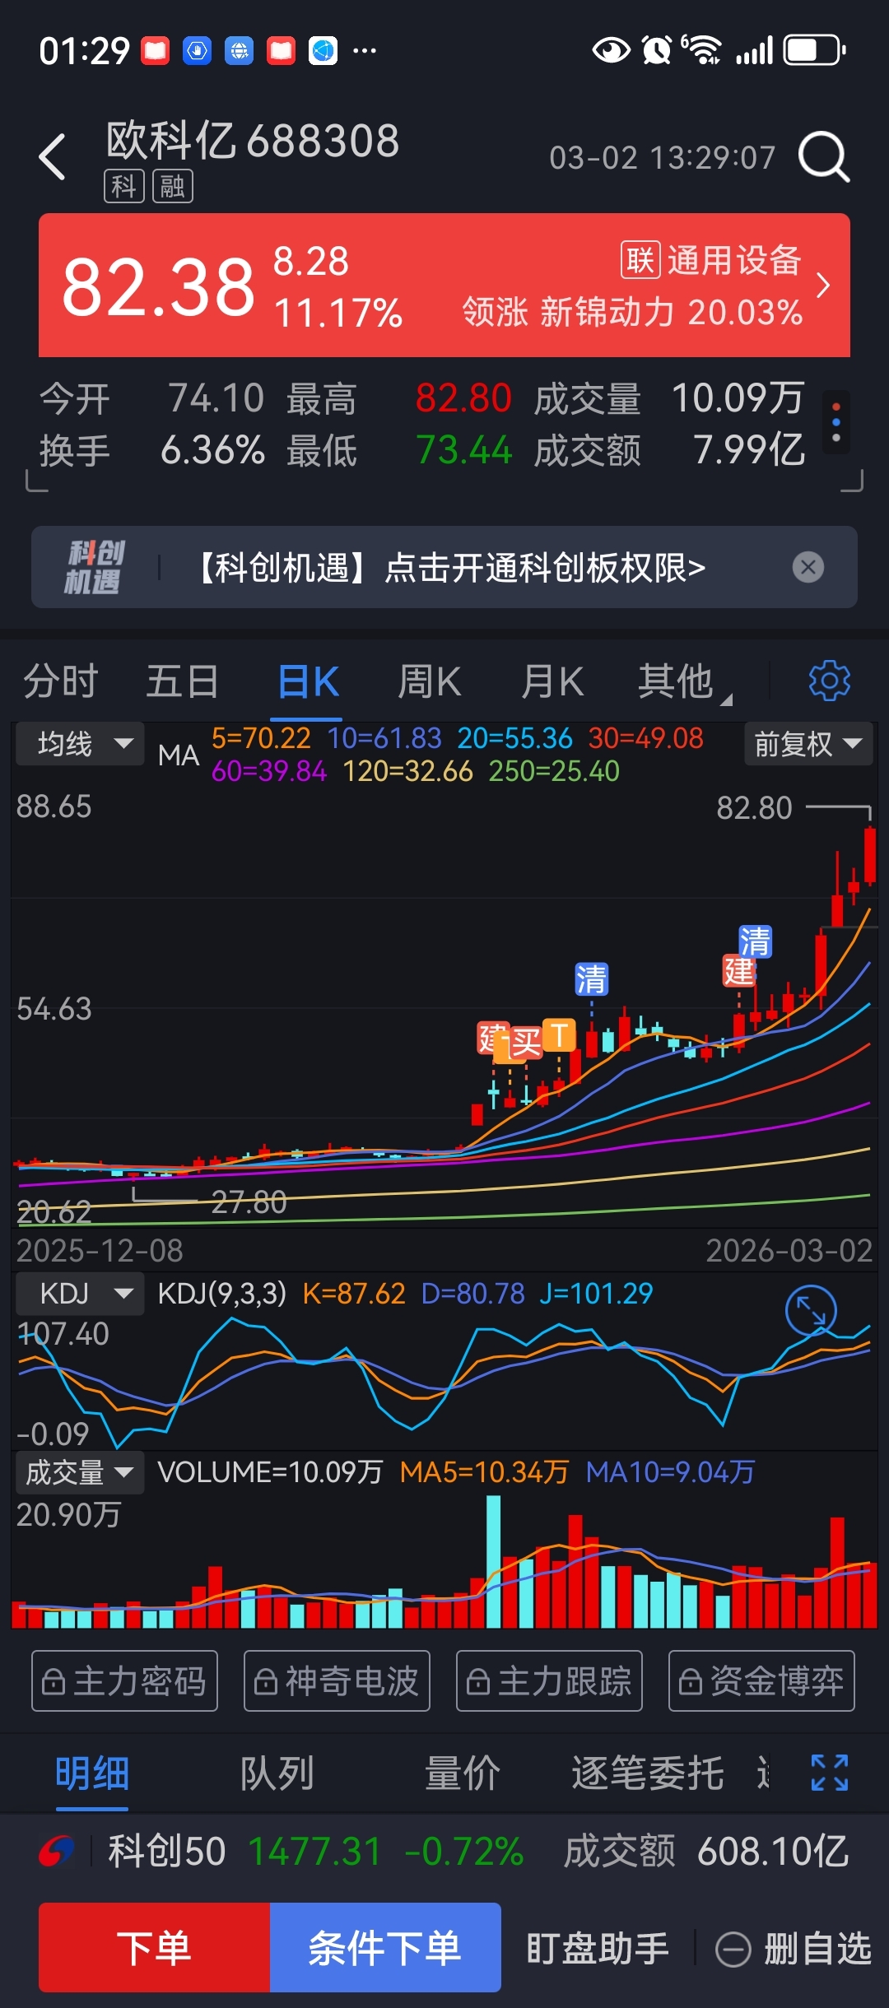Viewport: 889px width, 2008px height.
Task: Switch to 量价 tab
Action: click(x=462, y=1773)
